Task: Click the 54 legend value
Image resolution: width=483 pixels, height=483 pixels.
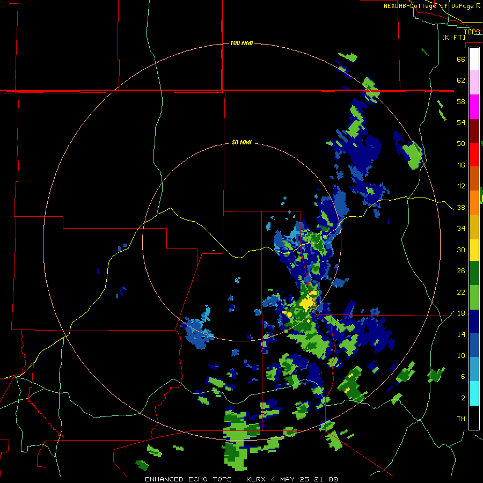Action: point(461,122)
